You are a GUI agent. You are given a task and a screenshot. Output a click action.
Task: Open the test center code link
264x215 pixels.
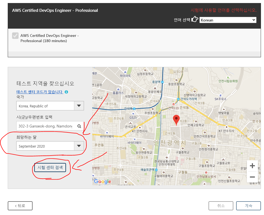(x=39, y=92)
